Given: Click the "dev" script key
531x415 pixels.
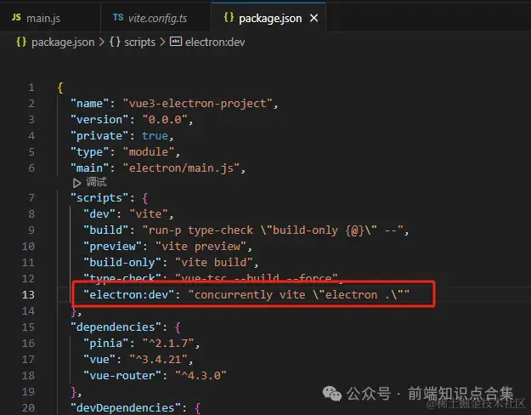Looking at the screenshot, I should pos(99,213).
